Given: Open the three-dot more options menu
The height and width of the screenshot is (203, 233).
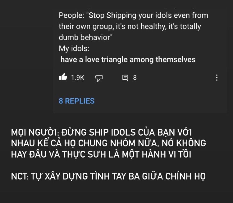Looking at the screenshot, I should [217, 78].
